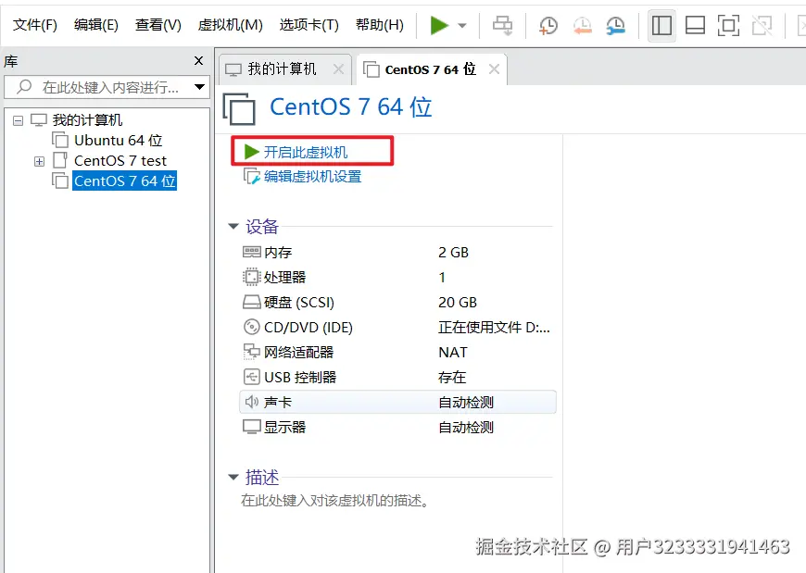Select the 处理器 device row

[x=397, y=278]
